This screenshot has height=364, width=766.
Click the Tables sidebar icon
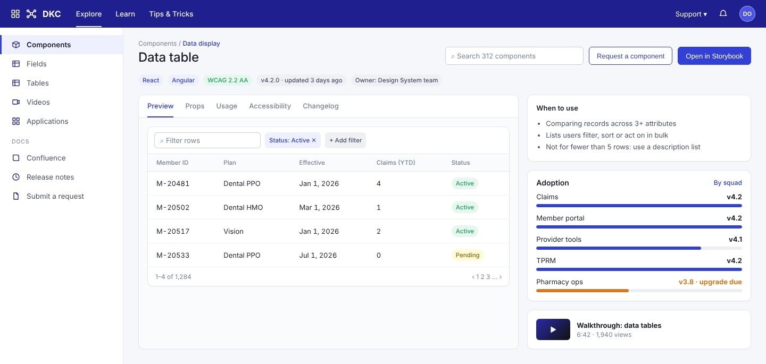16,83
